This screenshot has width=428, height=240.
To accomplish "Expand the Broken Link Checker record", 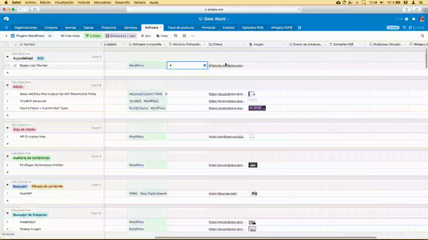I will click(15, 65).
